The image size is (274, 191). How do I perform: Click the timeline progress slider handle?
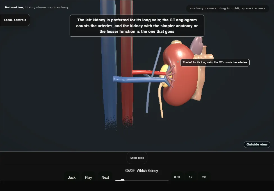click(122, 180)
